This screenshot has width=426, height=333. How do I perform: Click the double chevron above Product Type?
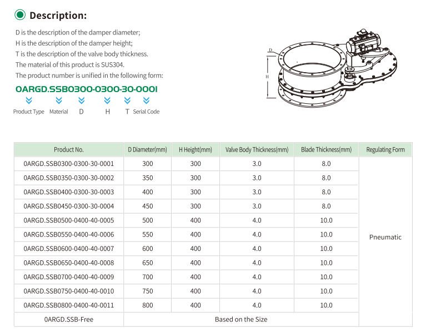pyautogui.click(x=29, y=100)
